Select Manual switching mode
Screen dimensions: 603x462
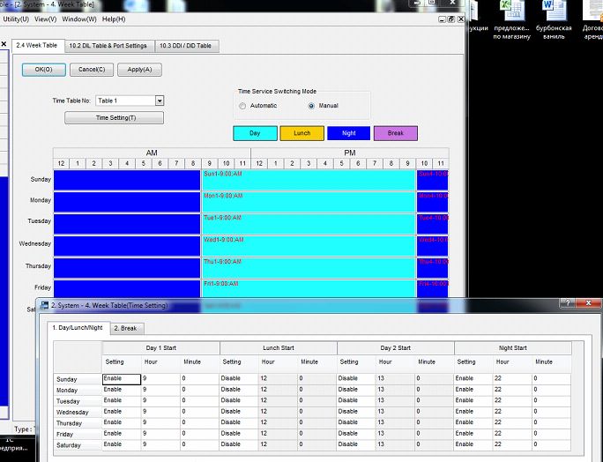[x=311, y=106]
